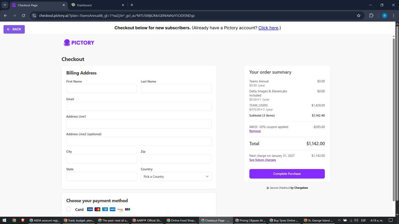This screenshot has height=224, width=399.
Task: Focus the State field
Action: (x=102, y=176)
